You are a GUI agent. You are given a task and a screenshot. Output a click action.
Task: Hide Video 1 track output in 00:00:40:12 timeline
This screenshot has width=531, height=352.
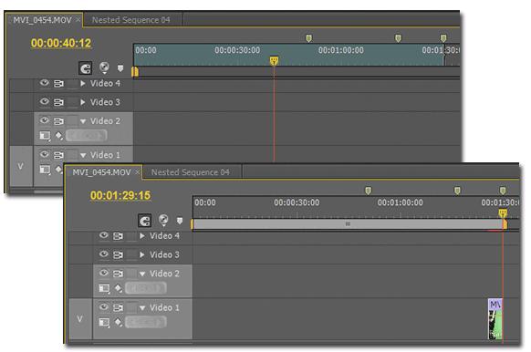(45, 154)
